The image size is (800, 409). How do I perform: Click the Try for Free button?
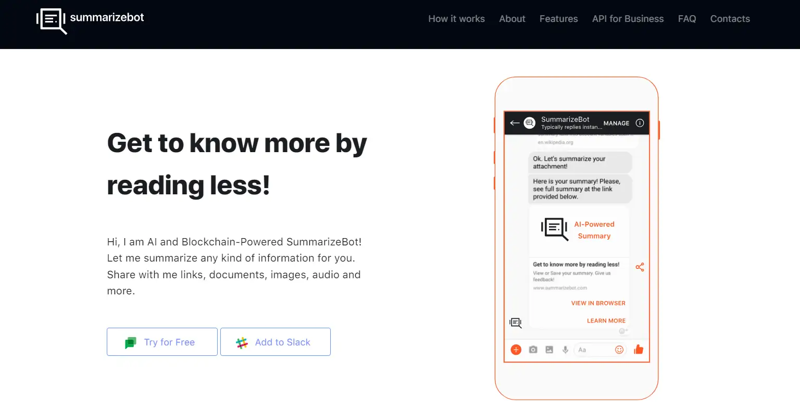tap(162, 342)
